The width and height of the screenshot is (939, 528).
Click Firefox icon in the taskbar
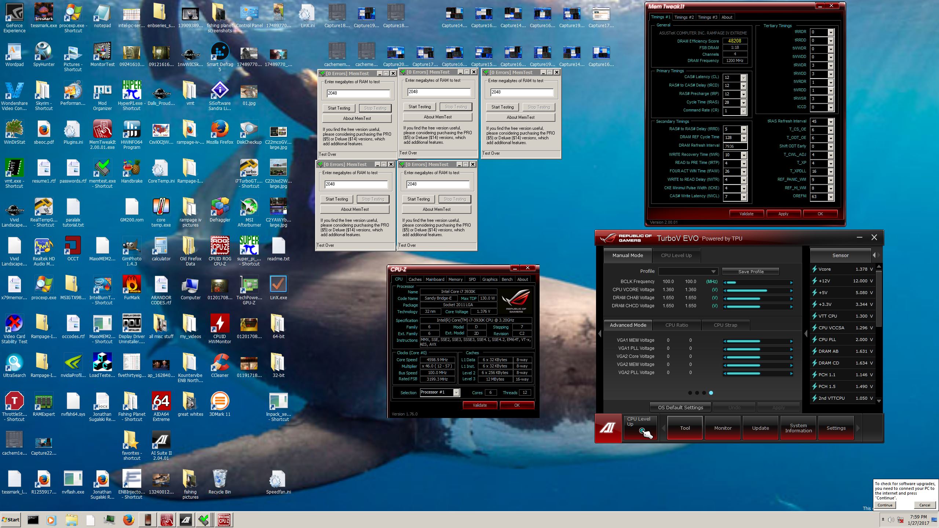coord(128,520)
